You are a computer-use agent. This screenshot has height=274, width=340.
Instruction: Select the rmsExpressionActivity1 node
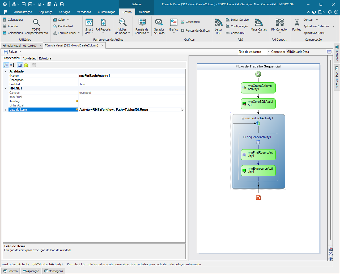point(258,170)
